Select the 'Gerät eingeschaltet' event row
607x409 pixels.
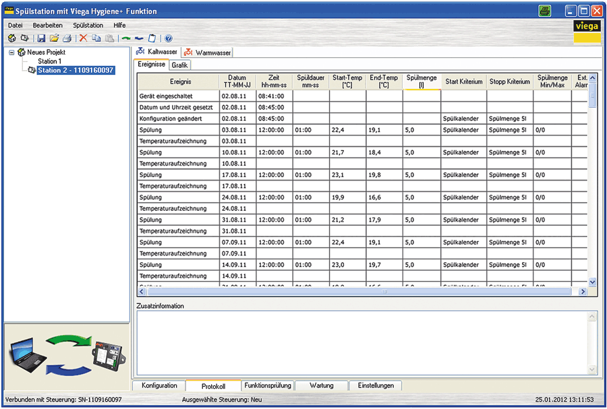362,96
